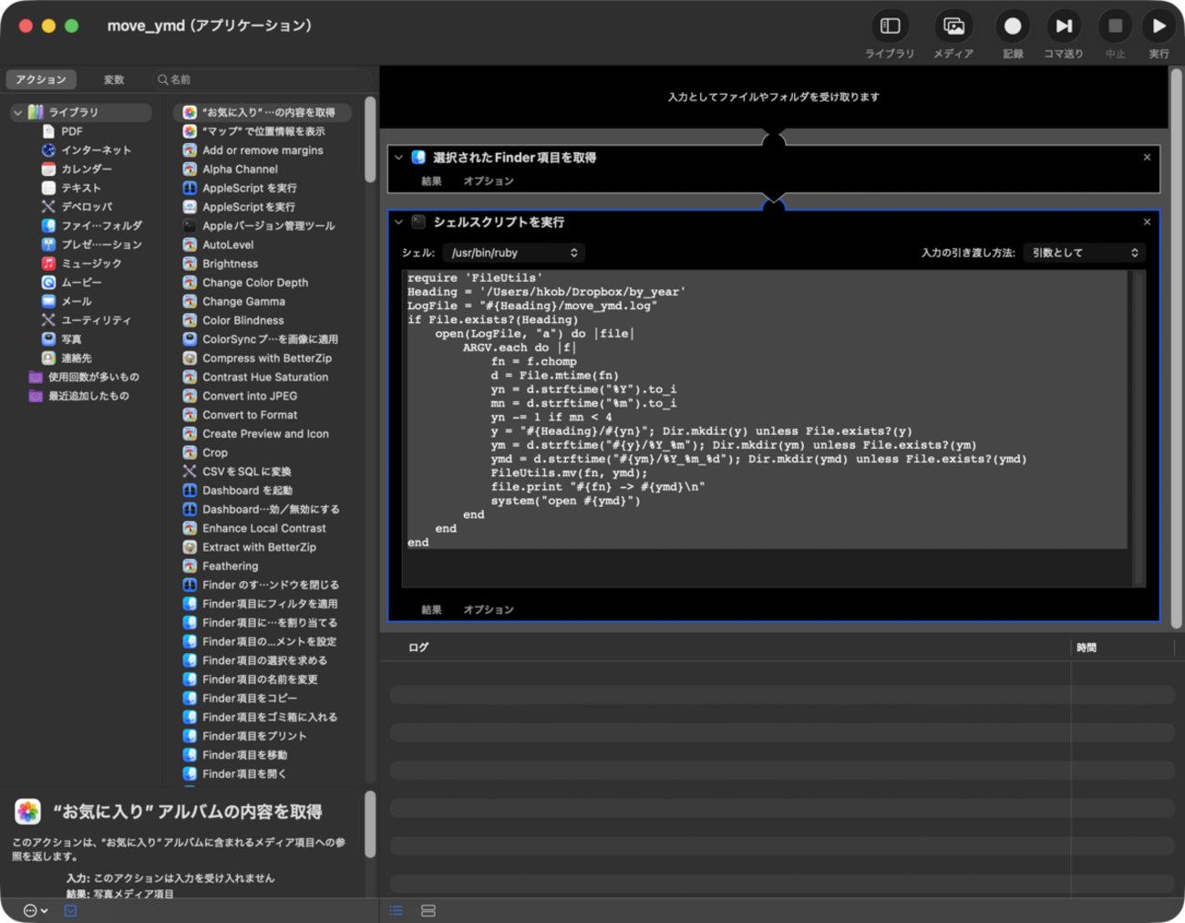Collapse the "選択された Finder 項目を取得" action

coord(398,157)
